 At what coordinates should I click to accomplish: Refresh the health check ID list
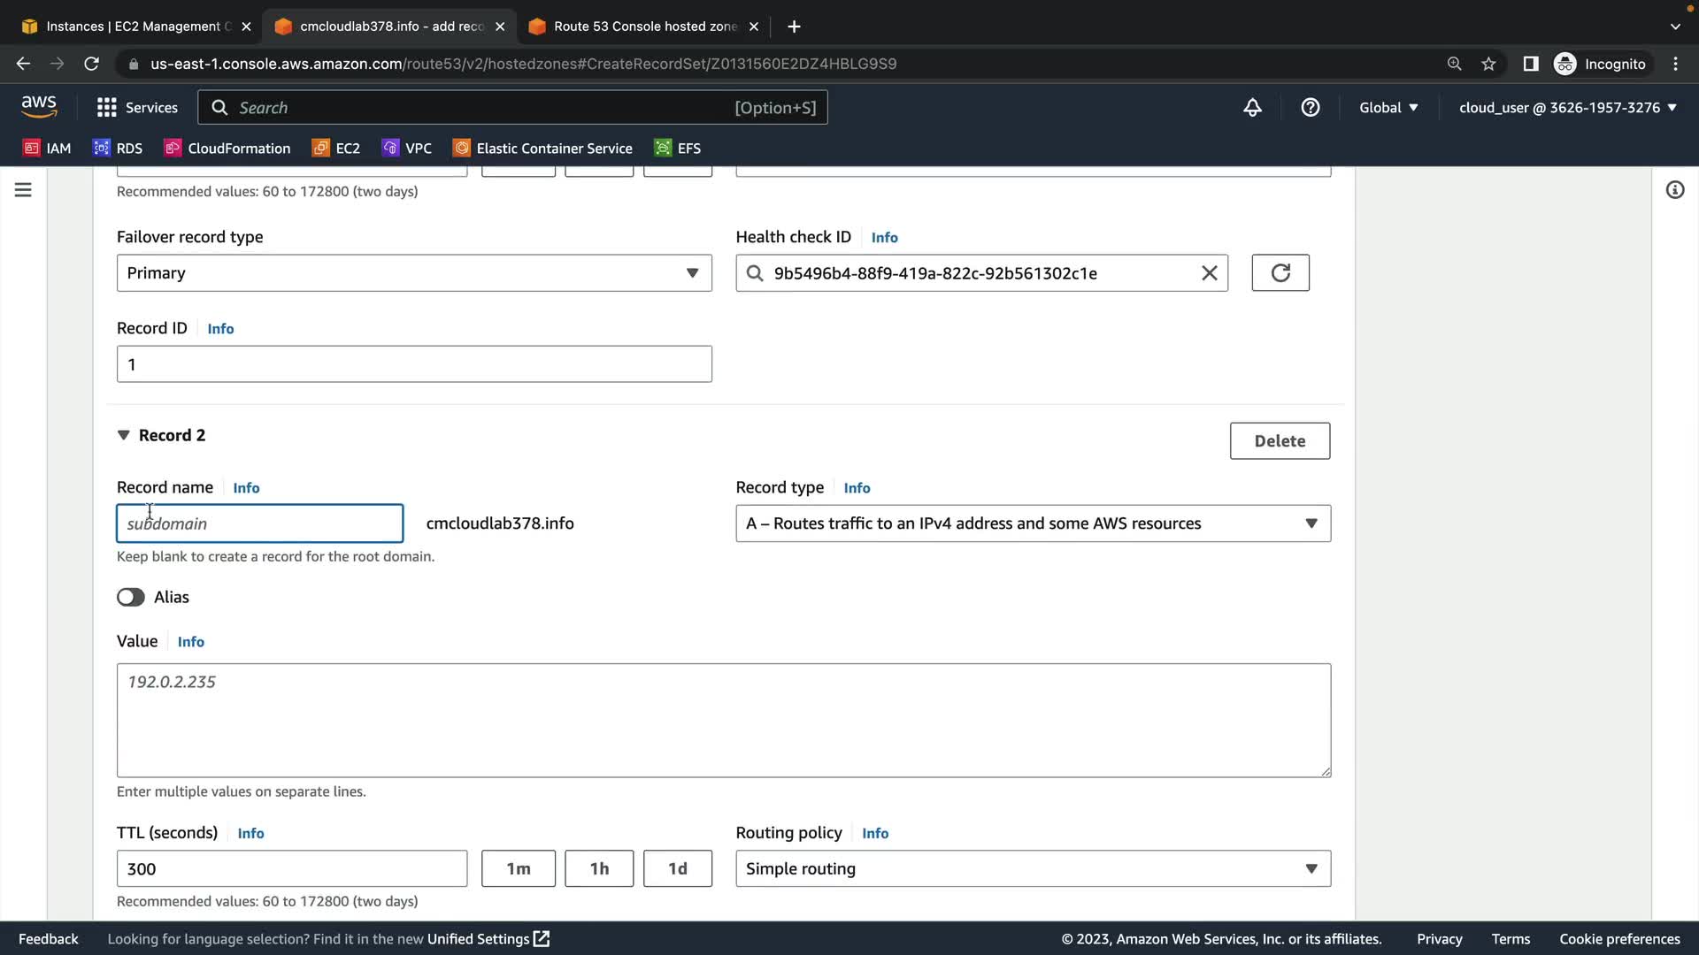coord(1280,272)
